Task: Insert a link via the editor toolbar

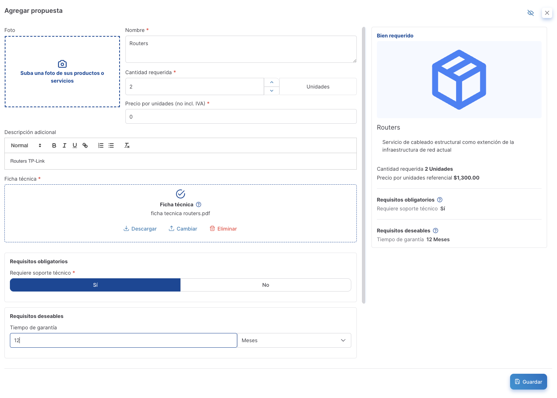Action: (x=85, y=145)
